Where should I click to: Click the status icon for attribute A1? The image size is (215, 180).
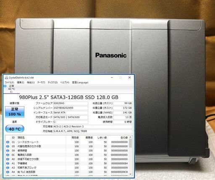coord(8,163)
